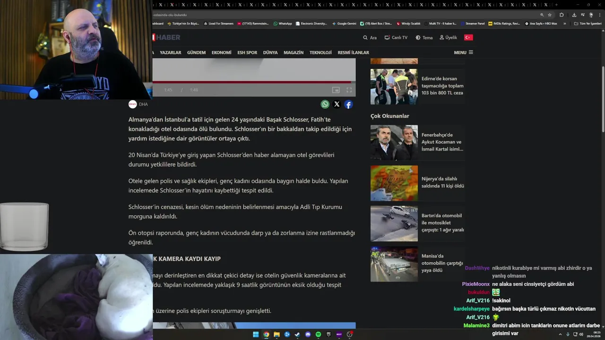This screenshot has width=605, height=340.
Task: Open the Streamer Panel bookmark
Action: point(473,23)
